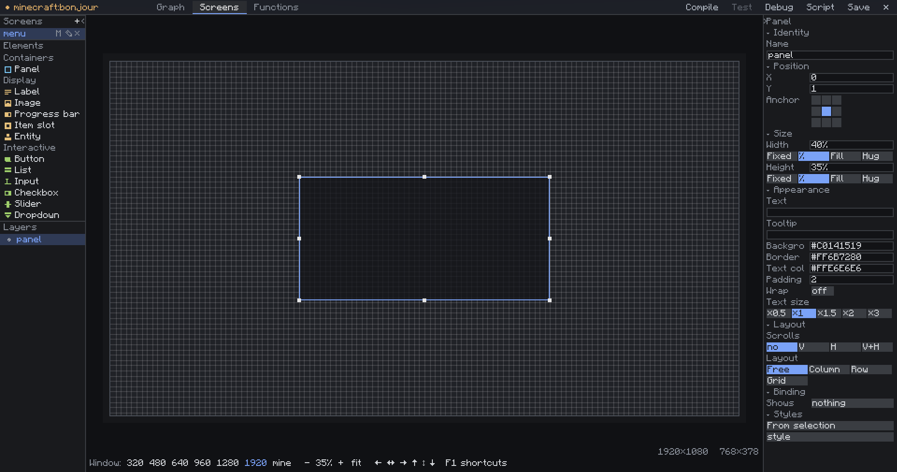
Task: Open the Shows binding dropdown set to nothing
Action: [852, 403]
